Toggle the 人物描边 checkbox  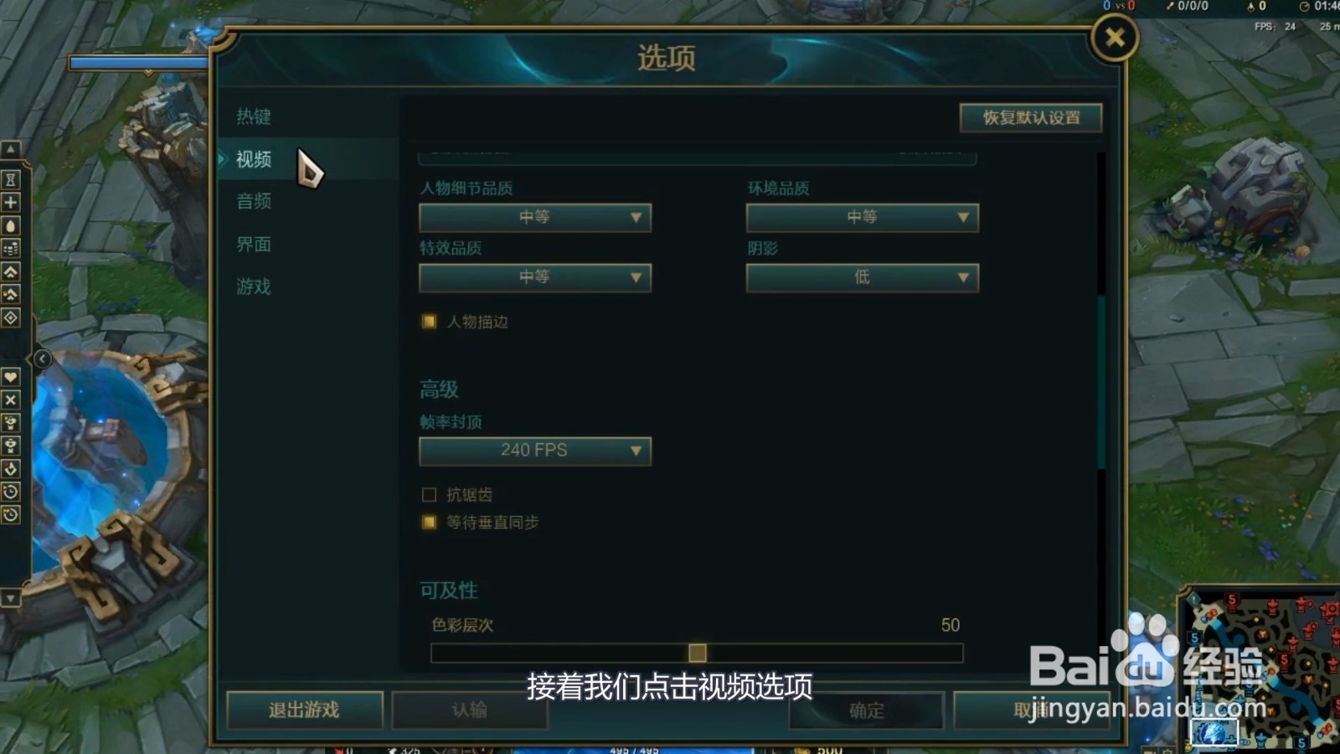pyautogui.click(x=429, y=322)
